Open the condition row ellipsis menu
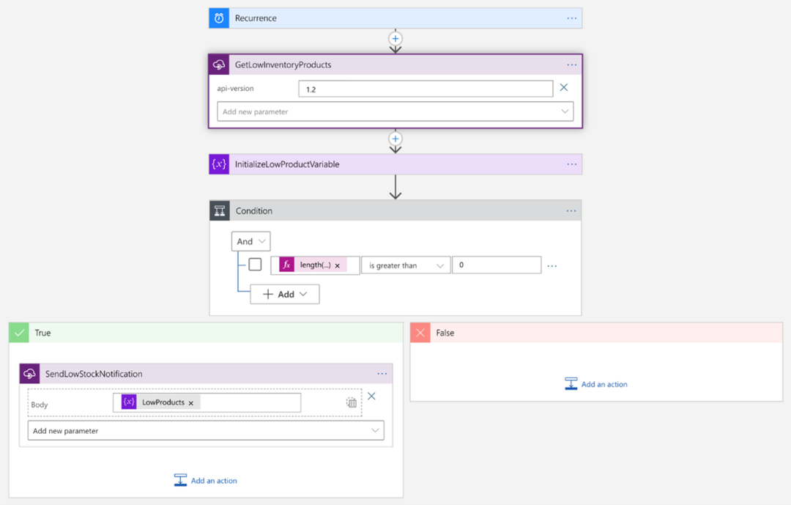Viewport: 791px width, 505px height. coord(552,266)
